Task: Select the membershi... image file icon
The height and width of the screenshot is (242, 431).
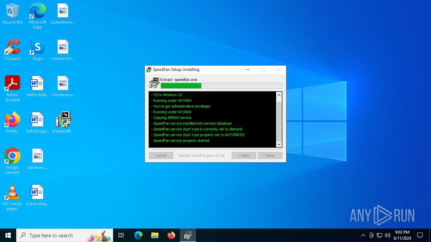Action: 63,50
